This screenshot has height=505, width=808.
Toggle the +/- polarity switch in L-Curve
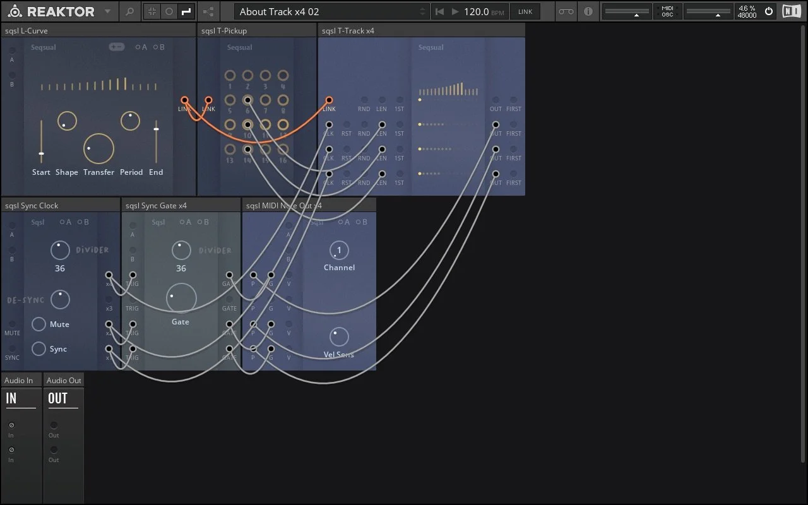click(x=117, y=47)
